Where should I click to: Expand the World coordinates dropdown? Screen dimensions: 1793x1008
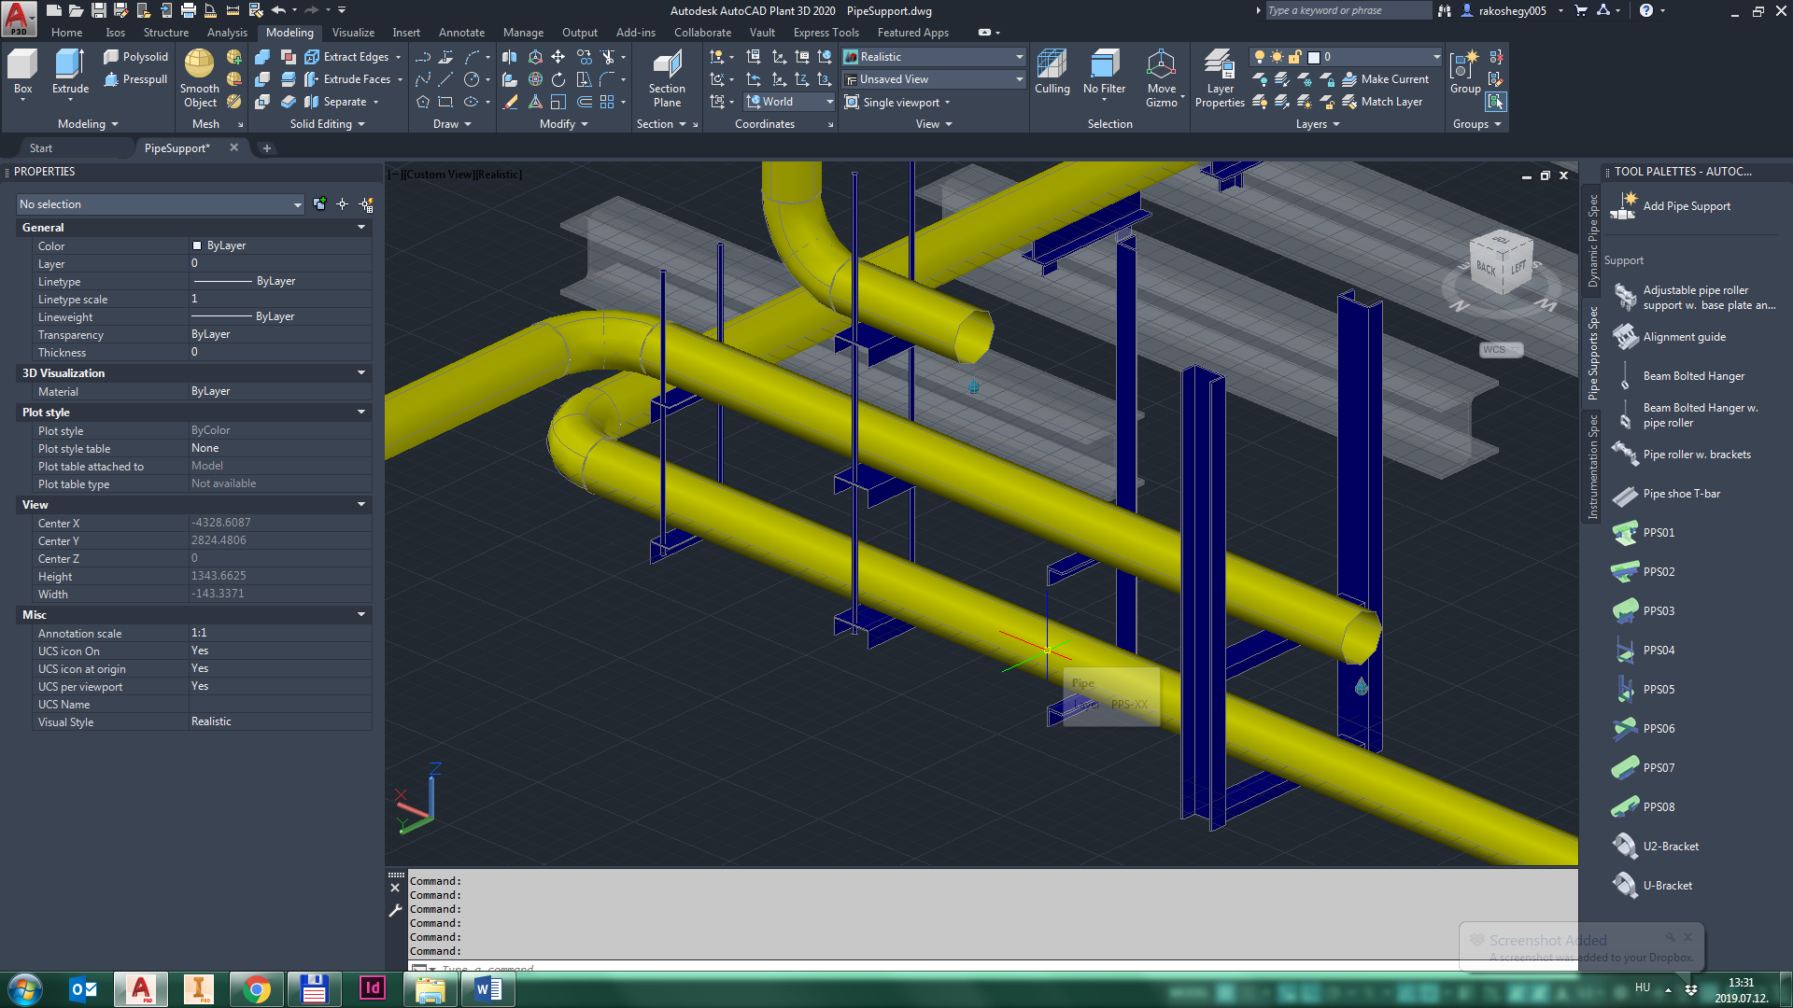829,102
